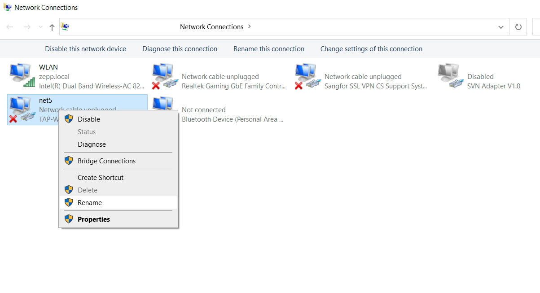Expand the Network Connections breadcrumb chevron

(250, 26)
